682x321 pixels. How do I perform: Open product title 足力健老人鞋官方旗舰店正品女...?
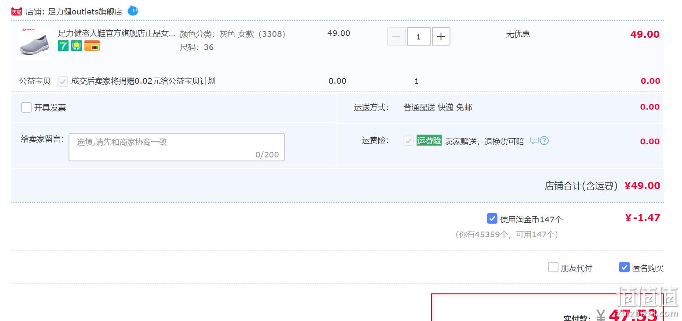coord(116,33)
